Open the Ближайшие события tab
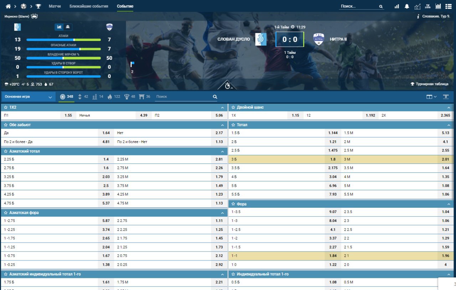 click(89, 6)
